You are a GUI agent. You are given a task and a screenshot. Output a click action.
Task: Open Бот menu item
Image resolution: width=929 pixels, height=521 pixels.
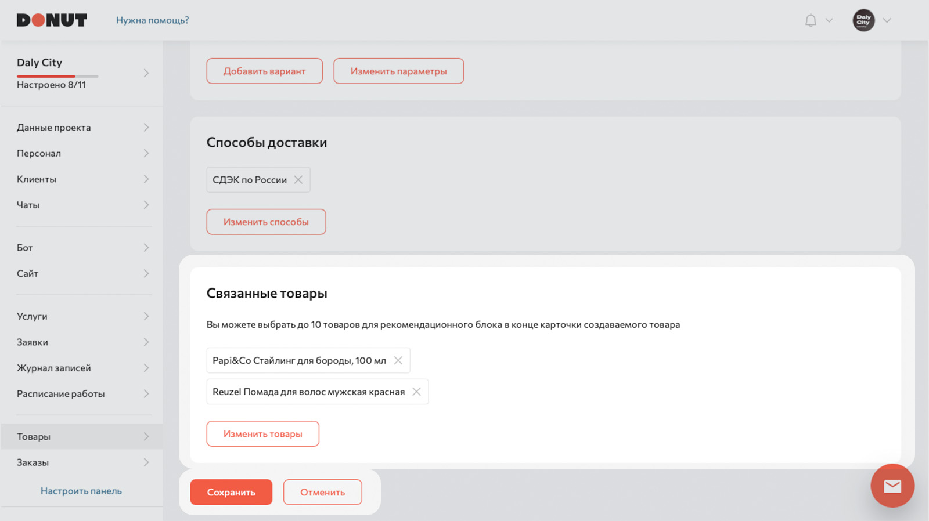tap(82, 248)
